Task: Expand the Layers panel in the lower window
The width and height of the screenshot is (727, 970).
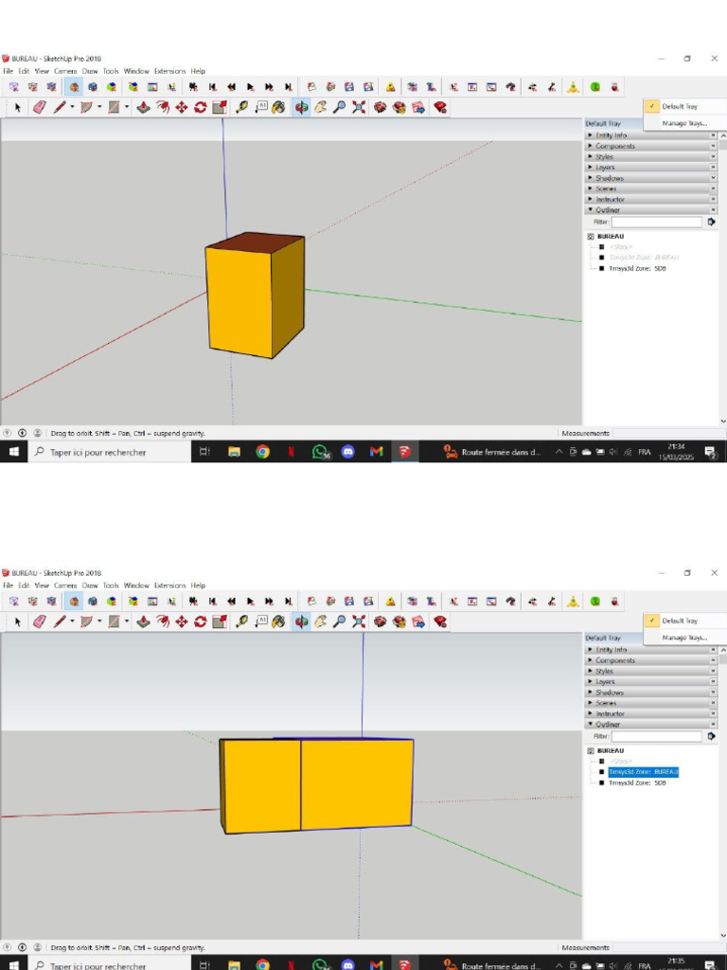Action: coord(605,682)
